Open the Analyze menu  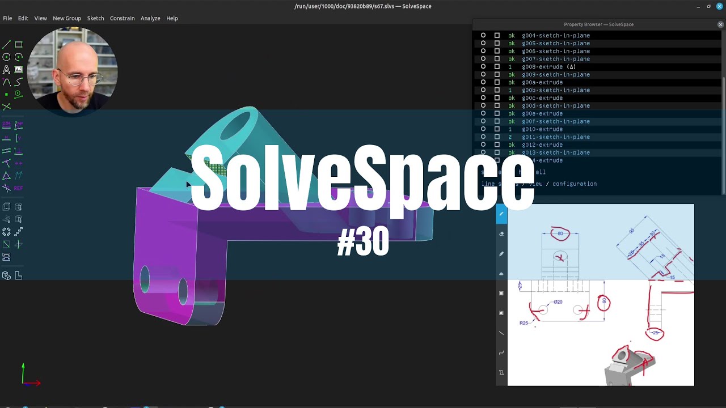pos(150,18)
